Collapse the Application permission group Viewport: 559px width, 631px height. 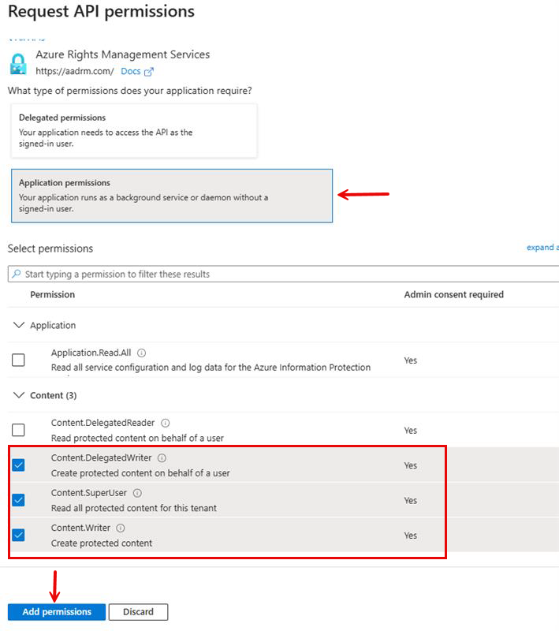(x=18, y=325)
